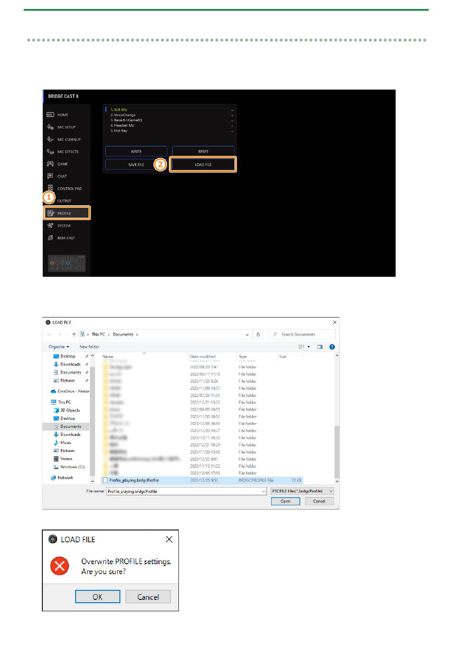Image resolution: width=452 pixels, height=655 pixels.
Task: Click the MIC SETUP microphone icon
Action: click(x=50, y=127)
